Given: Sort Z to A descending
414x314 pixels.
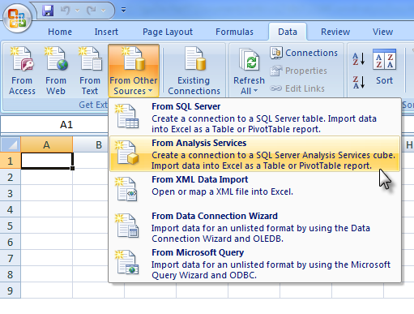Looking at the screenshot, I should point(359,82).
